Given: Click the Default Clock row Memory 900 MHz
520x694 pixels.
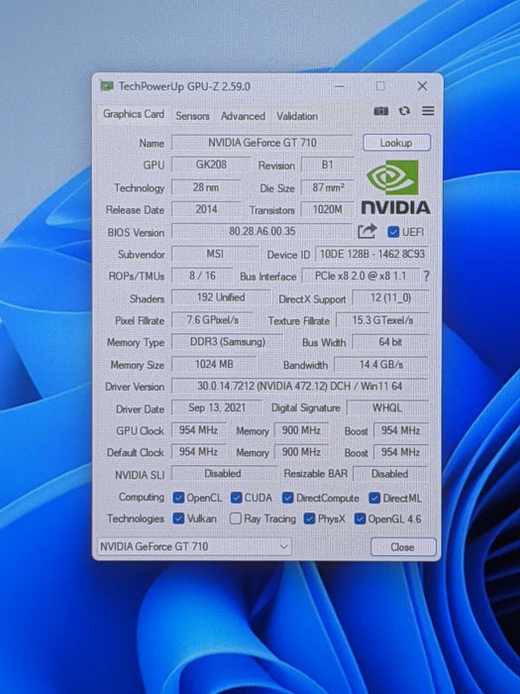Looking at the screenshot, I should click(301, 452).
